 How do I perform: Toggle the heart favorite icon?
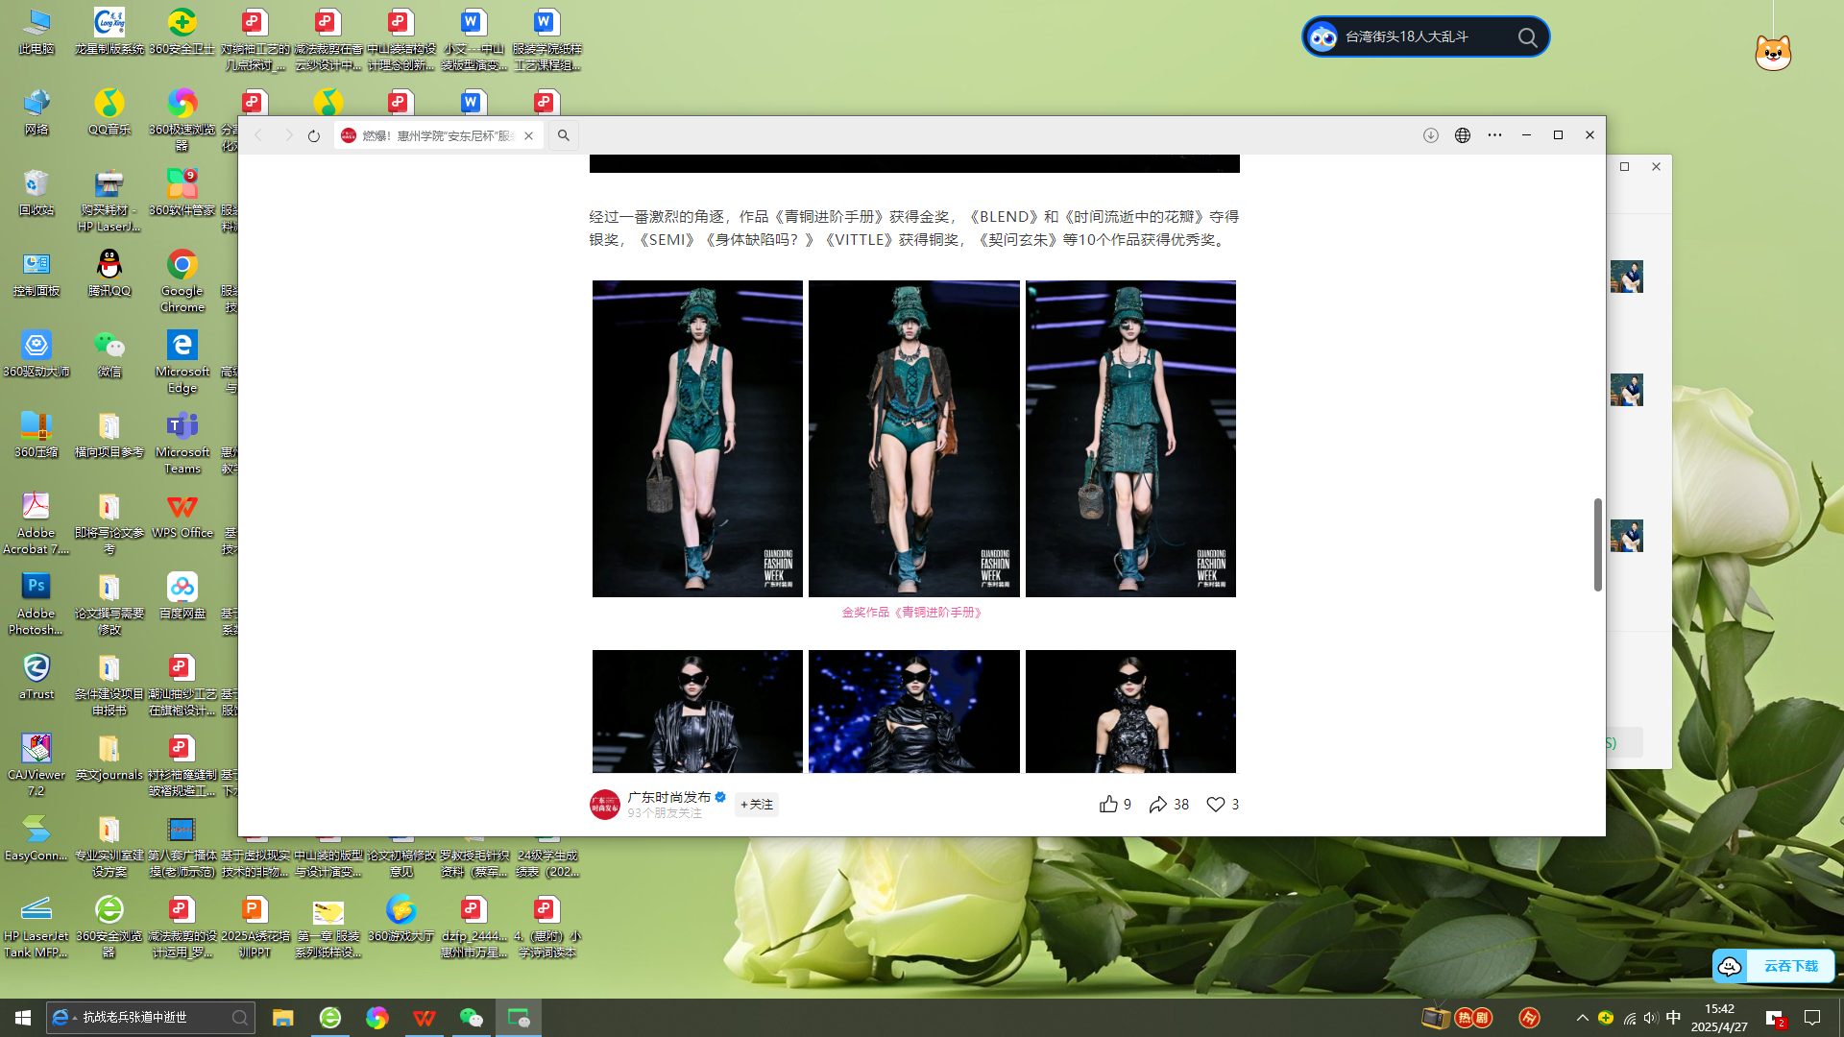(1215, 805)
